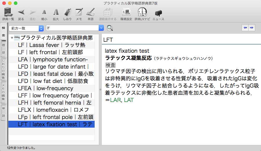Collapse the プラクティカル医学略語辞典 tree node

(12, 38)
